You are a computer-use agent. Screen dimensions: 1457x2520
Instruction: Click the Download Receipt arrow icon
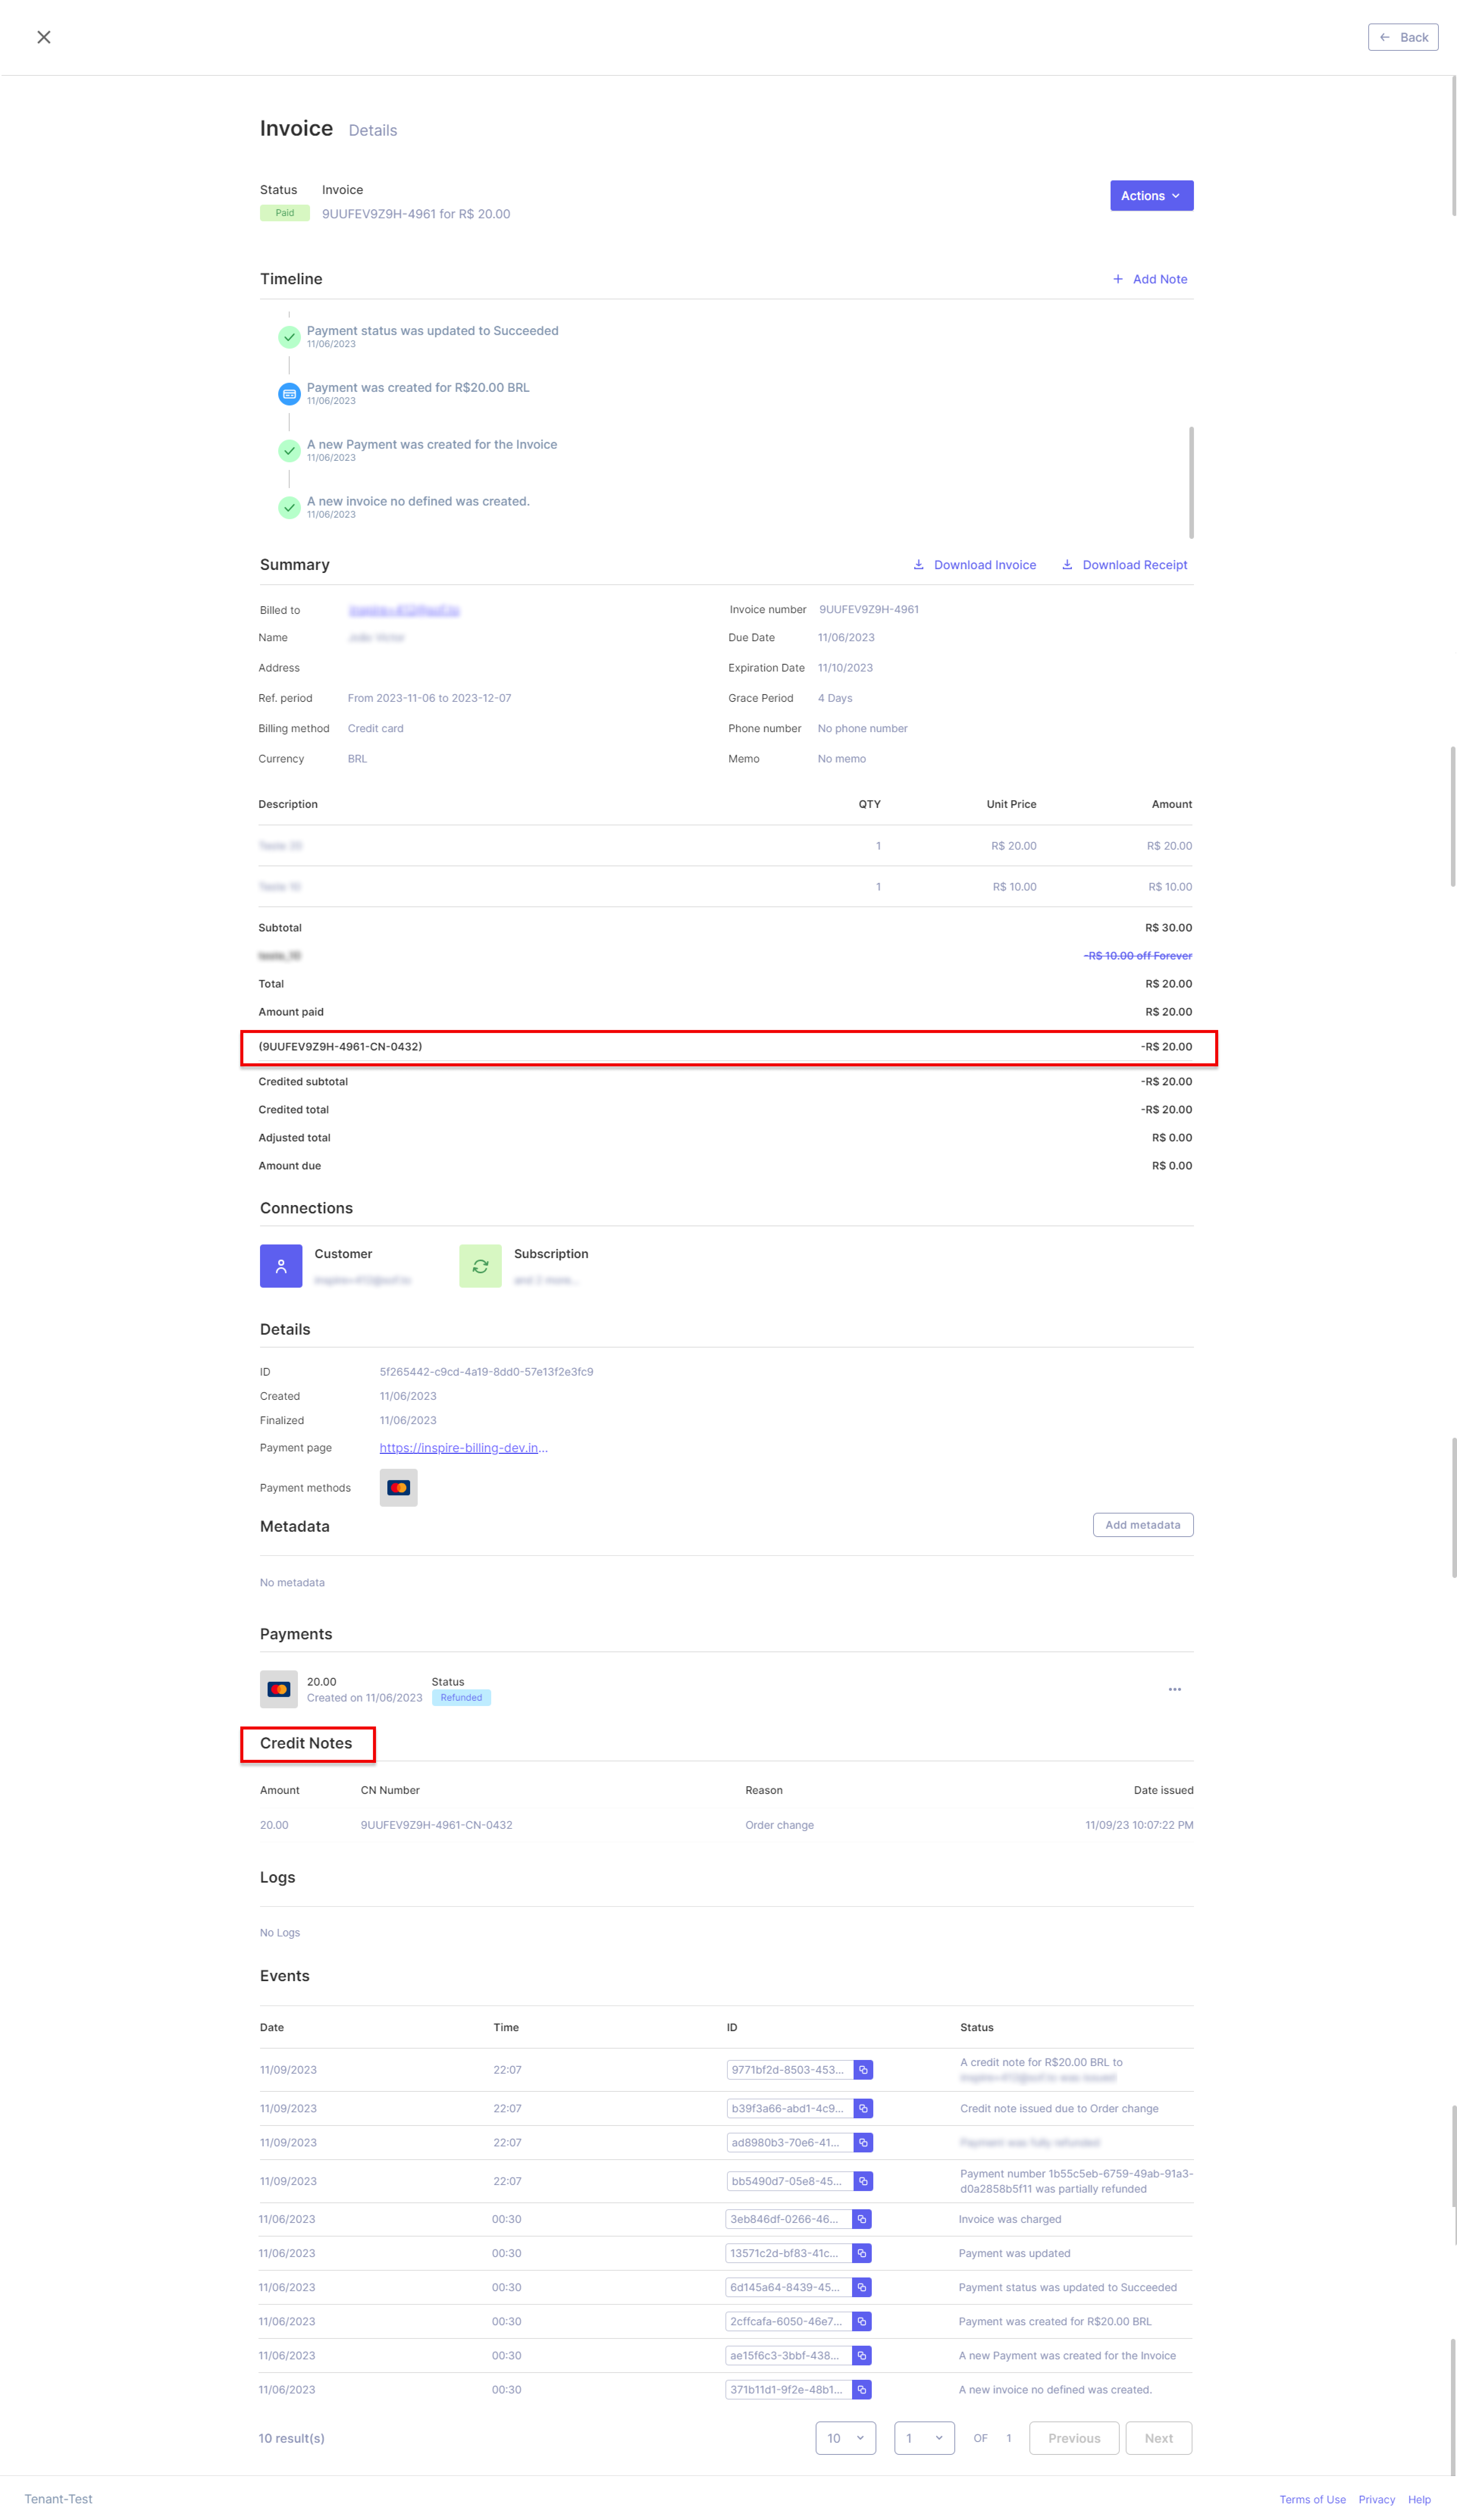pyautogui.click(x=1067, y=565)
